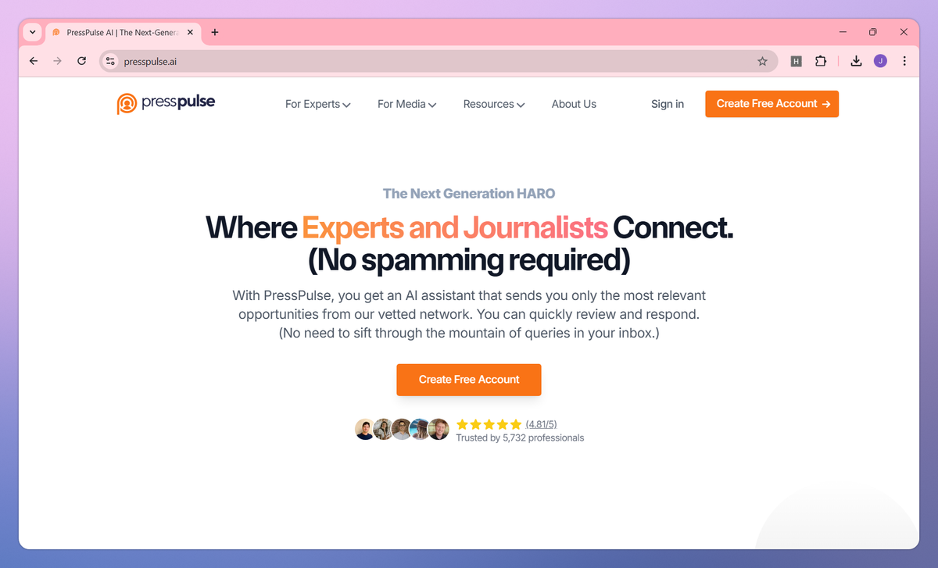Image resolution: width=938 pixels, height=568 pixels.
Task: Open the J profile avatar
Action: tap(880, 61)
